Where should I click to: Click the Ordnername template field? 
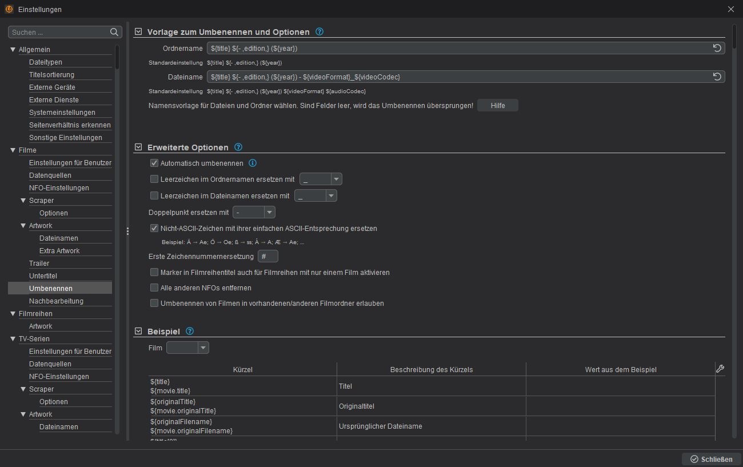tap(466, 48)
